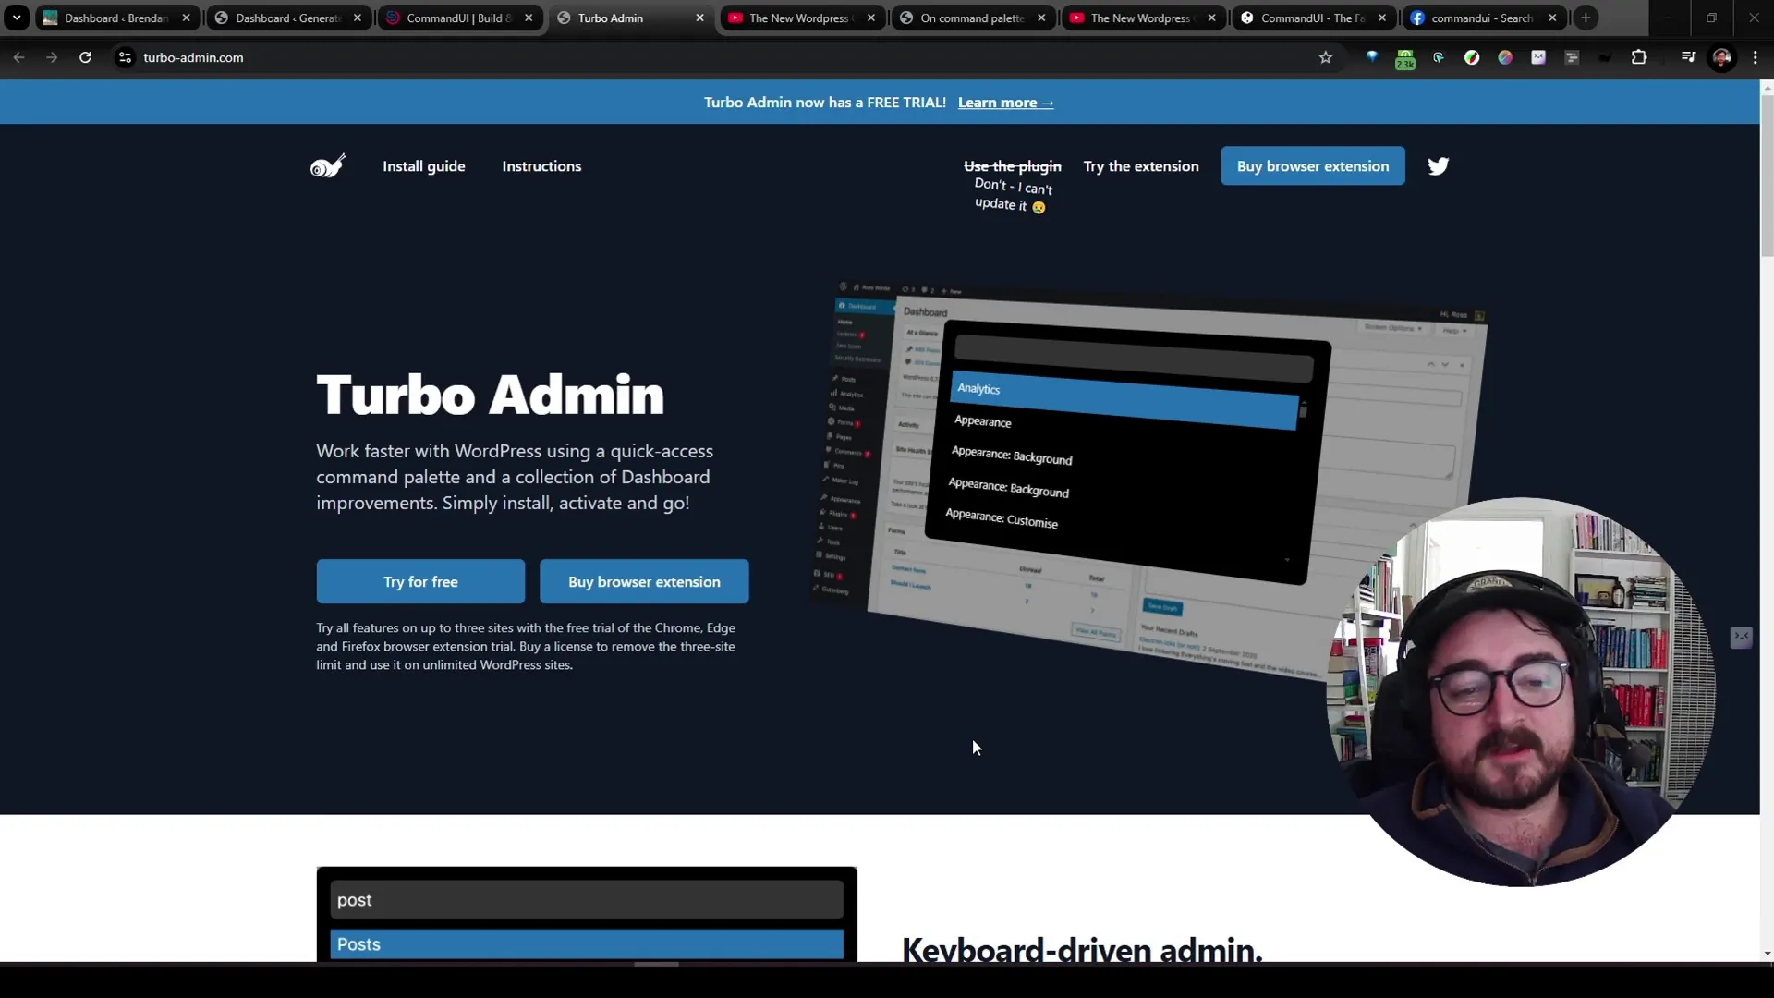Open the Twitter bird icon link
The height and width of the screenshot is (998, 1774).
(x=1439, y=166)
